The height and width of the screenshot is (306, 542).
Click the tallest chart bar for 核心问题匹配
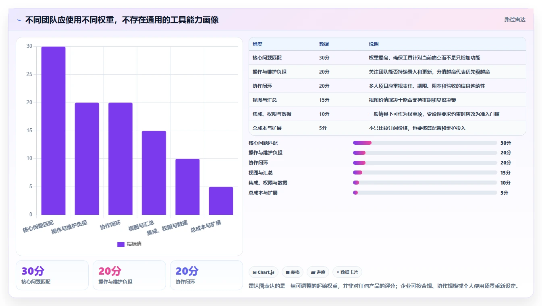click(x=53, y=131)
